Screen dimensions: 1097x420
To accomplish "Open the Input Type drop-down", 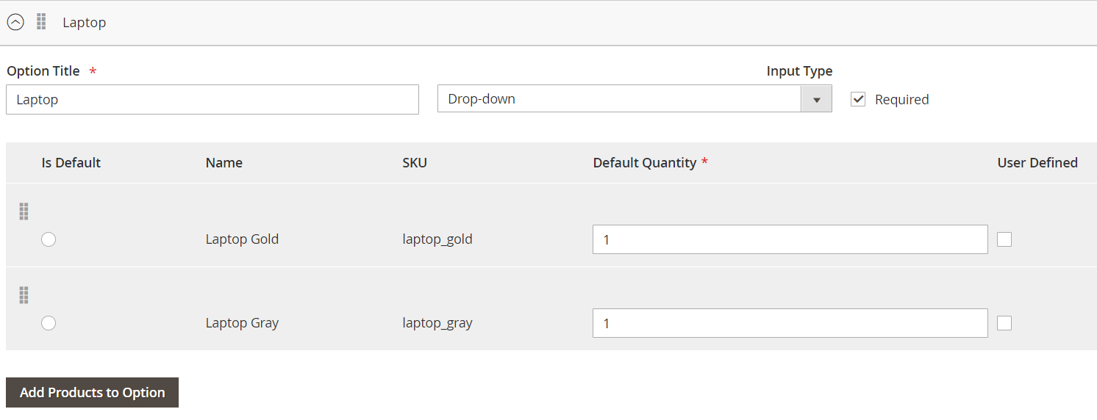I will pos(619,99).
